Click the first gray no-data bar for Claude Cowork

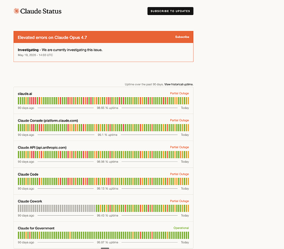[x=18, y=209]
